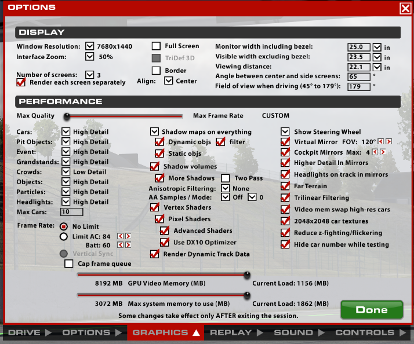Edit Angle between center and side screens
Screen dimensions: 414x344
tap(359, 77)
